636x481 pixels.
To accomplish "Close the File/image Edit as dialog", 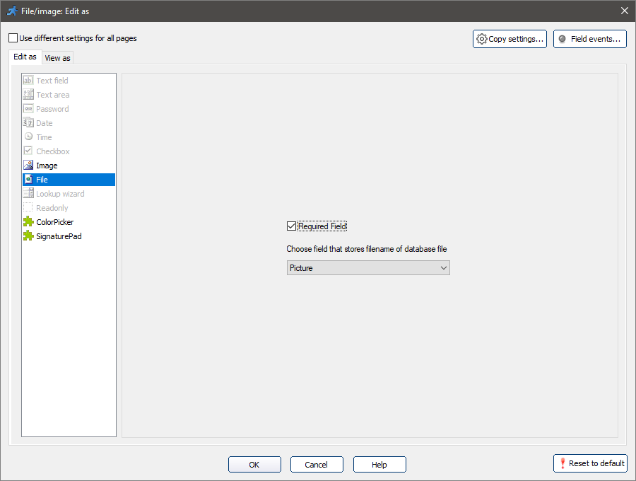I will point(624,11).
